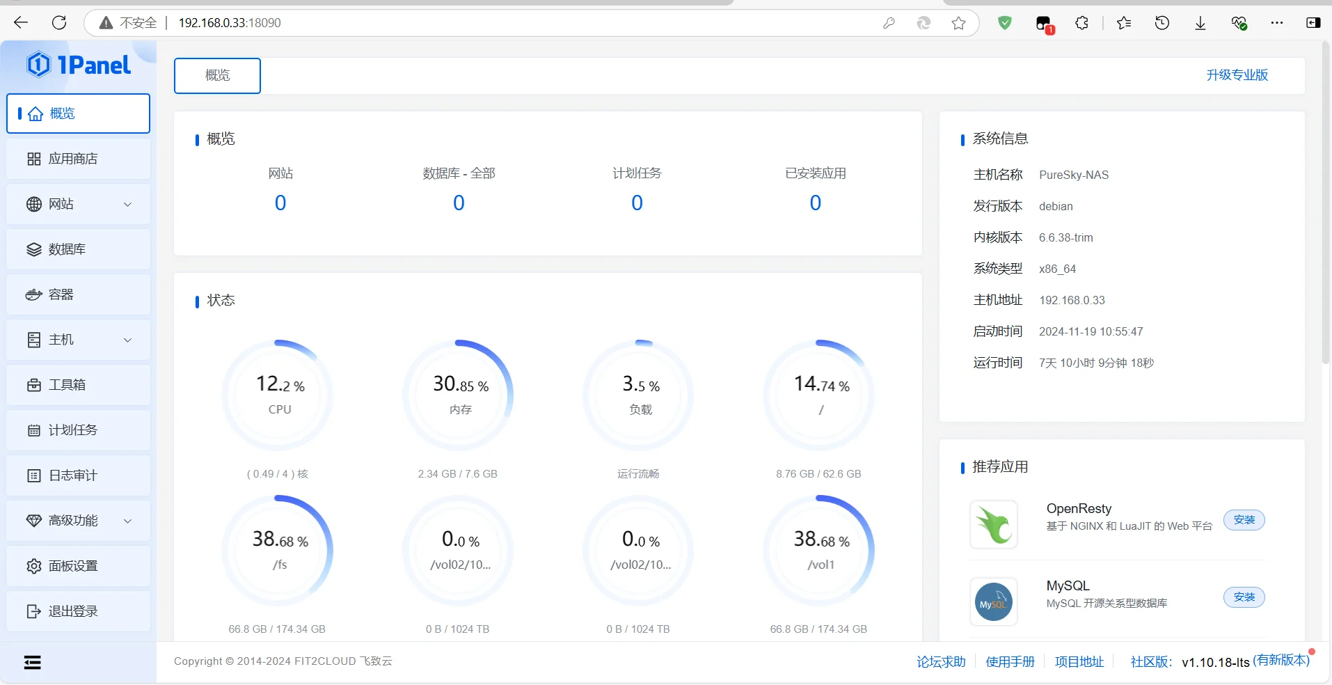This screenshot has width=1332, height=685.
Task: Click the scheduled tasks calendar icon
Action: [33, 431]
